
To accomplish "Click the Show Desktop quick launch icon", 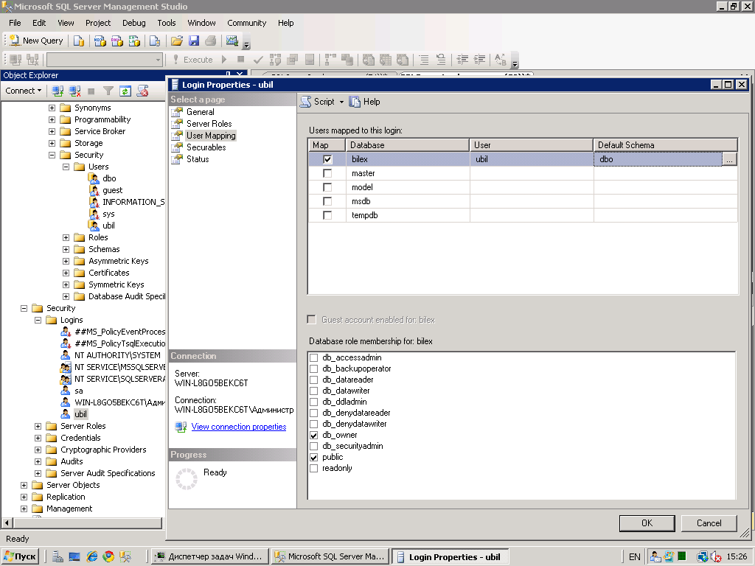I will (74, 557).
